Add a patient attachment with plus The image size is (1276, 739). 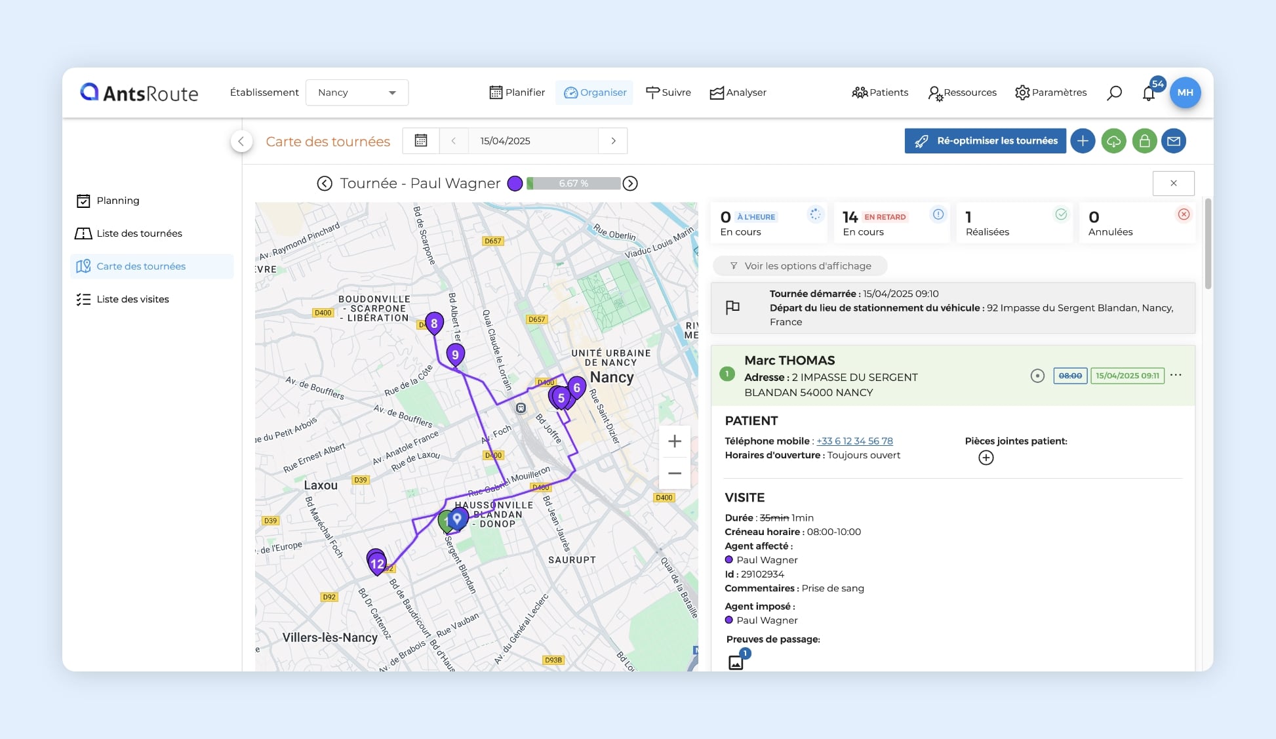[x=986, y=458]
